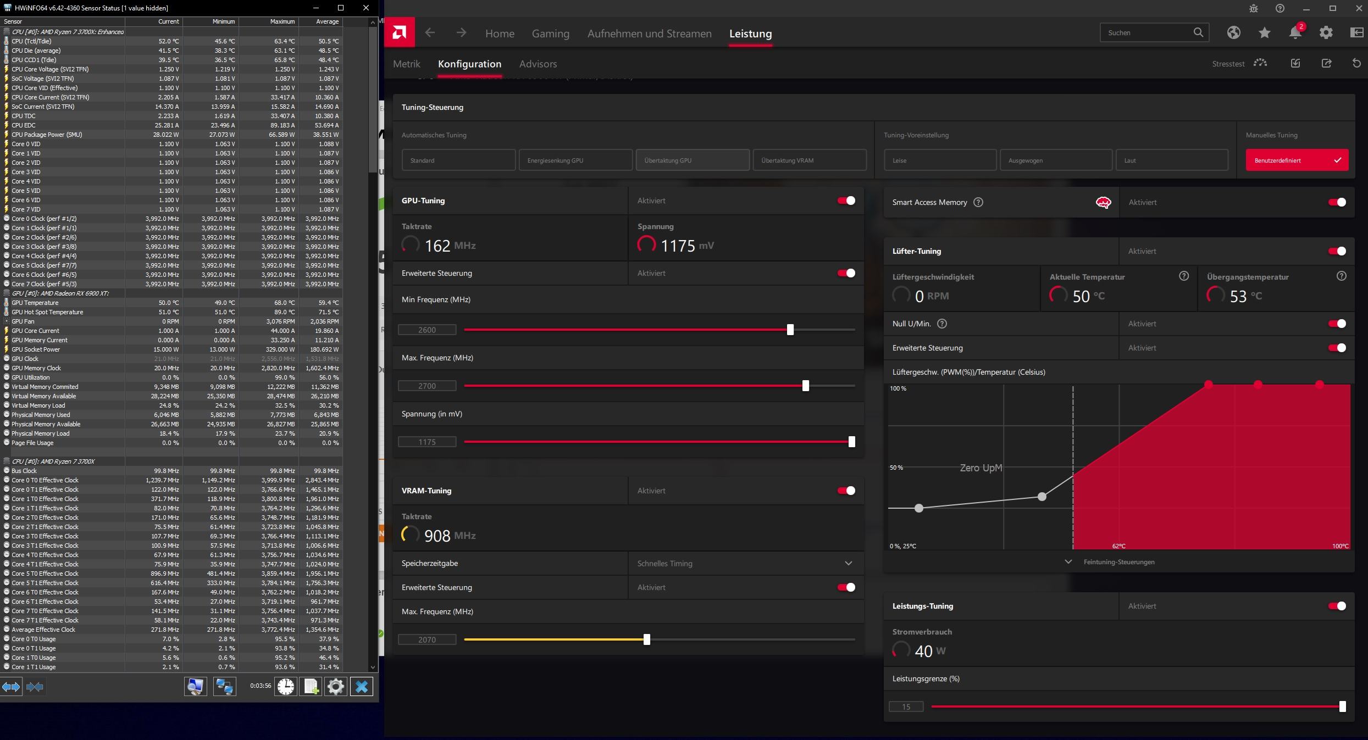The image size is (1368, 740).
Task: Toggle GPU-Tuning Aktiviert switch
Action: tap(846, 201)
